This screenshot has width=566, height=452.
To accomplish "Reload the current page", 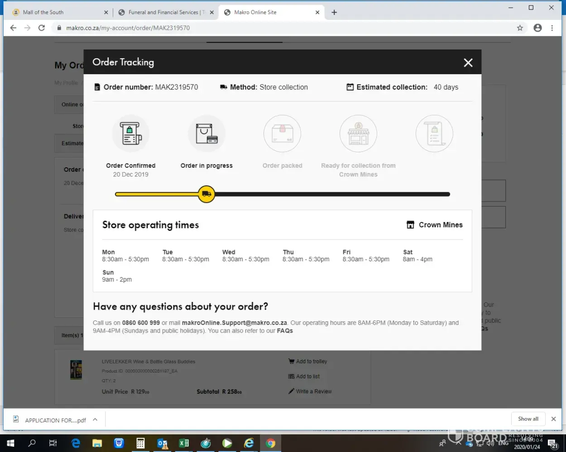I will [x=42, y=28].
